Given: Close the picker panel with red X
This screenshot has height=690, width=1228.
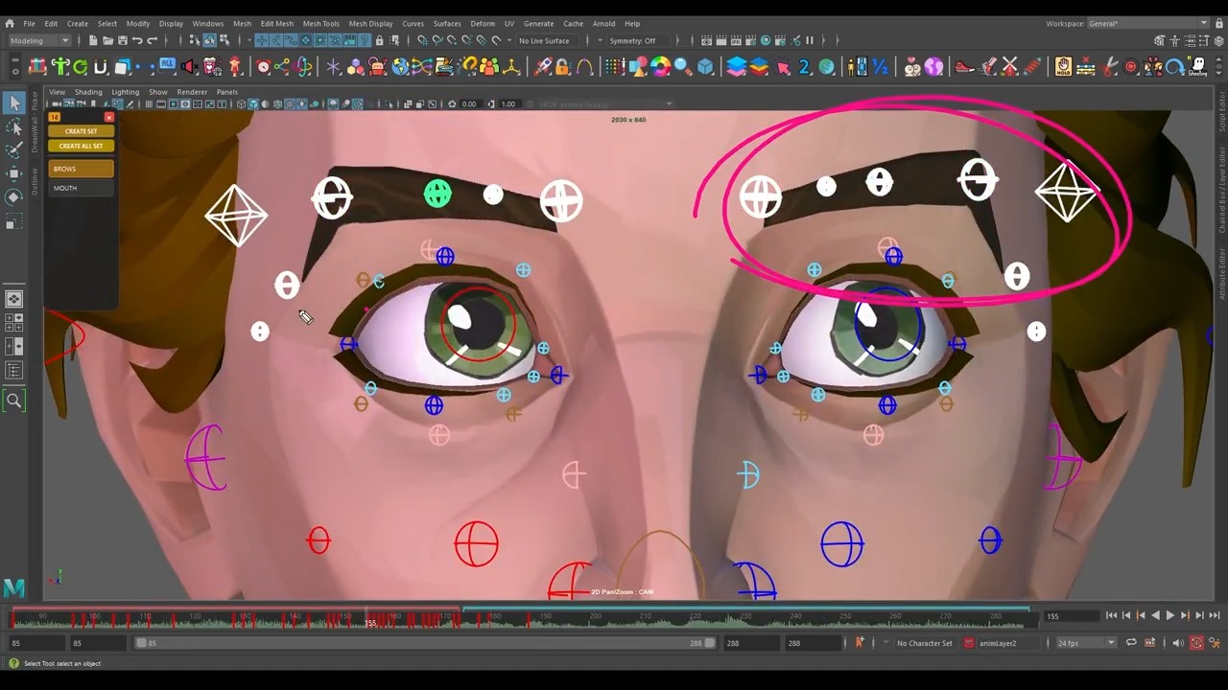Looking at the screenshot, I should tap(108, 117).
